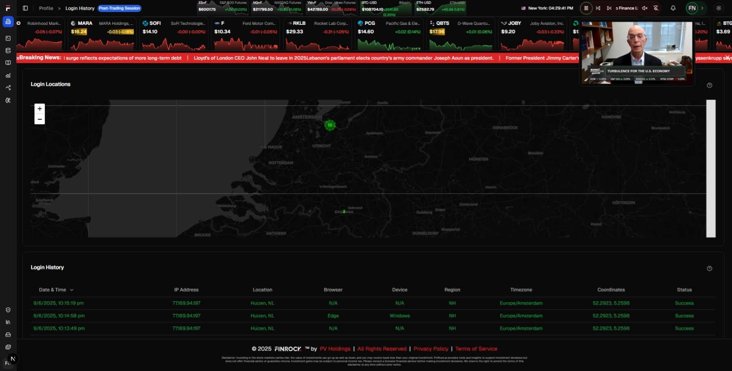Open the PCG stock ticker card

click(389, 34)
